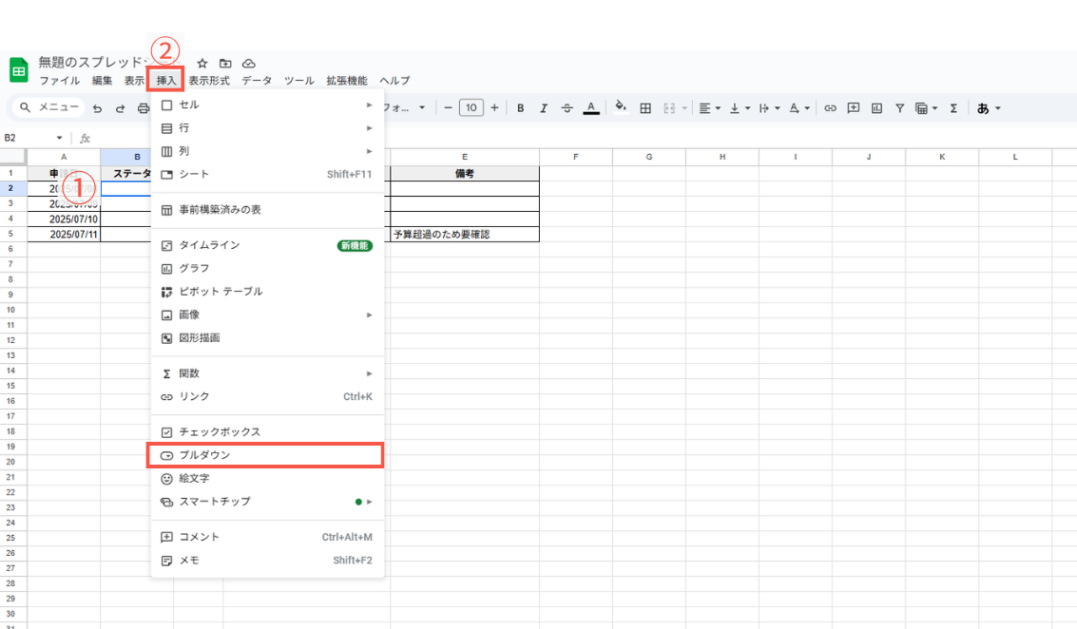Viewport: 1077px width, 629px height.
Task: Expand the 関数 submenu arrow
Action: (x=370, y=373)
